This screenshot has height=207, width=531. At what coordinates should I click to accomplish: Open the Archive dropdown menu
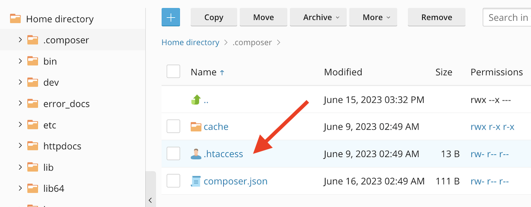318,17
